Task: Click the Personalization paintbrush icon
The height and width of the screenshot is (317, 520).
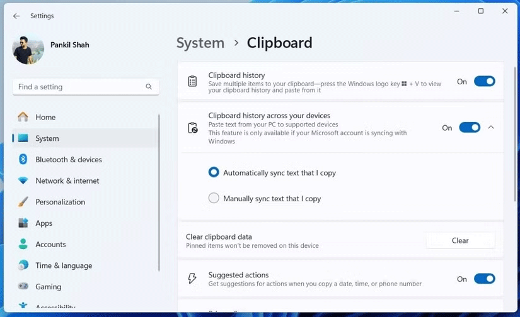Action: tap(23, 201)
